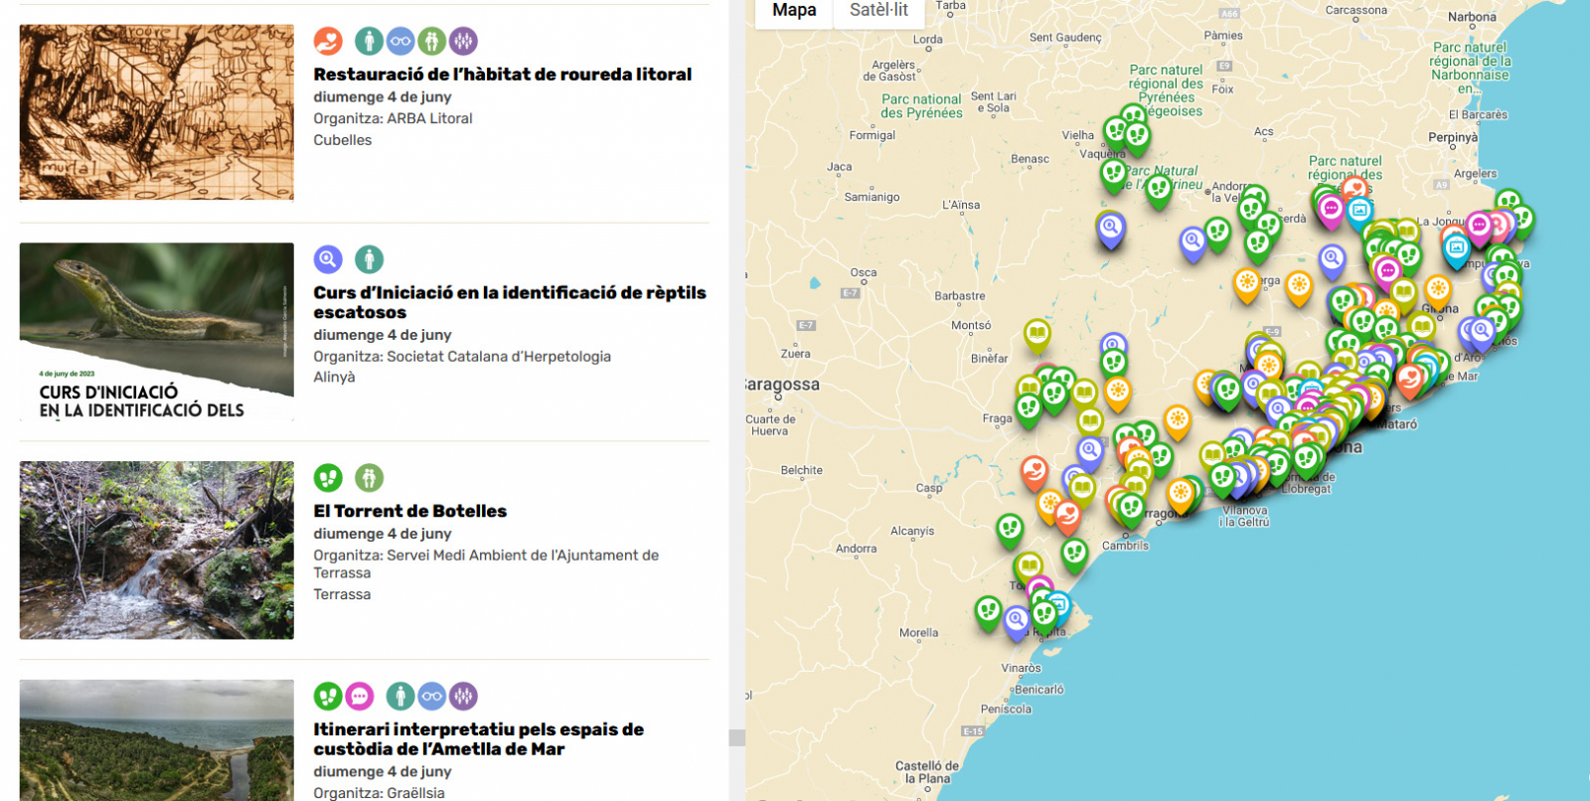Switch to the Mapa map view

[794, 11]
